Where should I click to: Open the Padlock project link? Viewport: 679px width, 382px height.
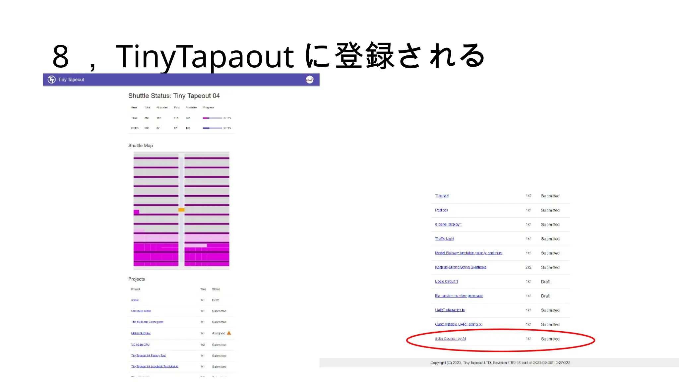point(441,210)
